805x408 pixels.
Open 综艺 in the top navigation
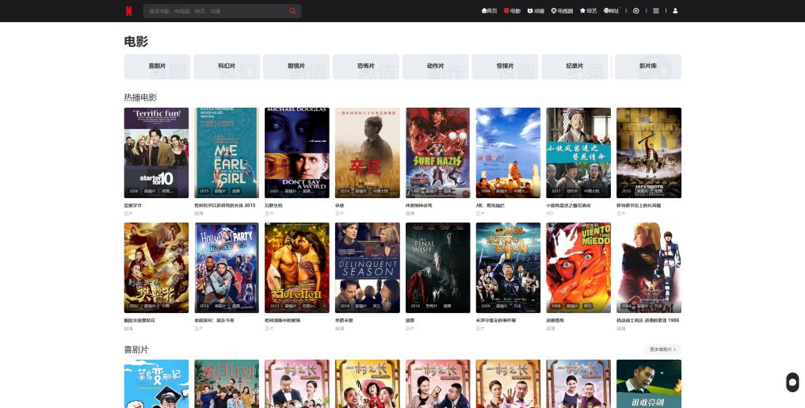tap(589, 11)
